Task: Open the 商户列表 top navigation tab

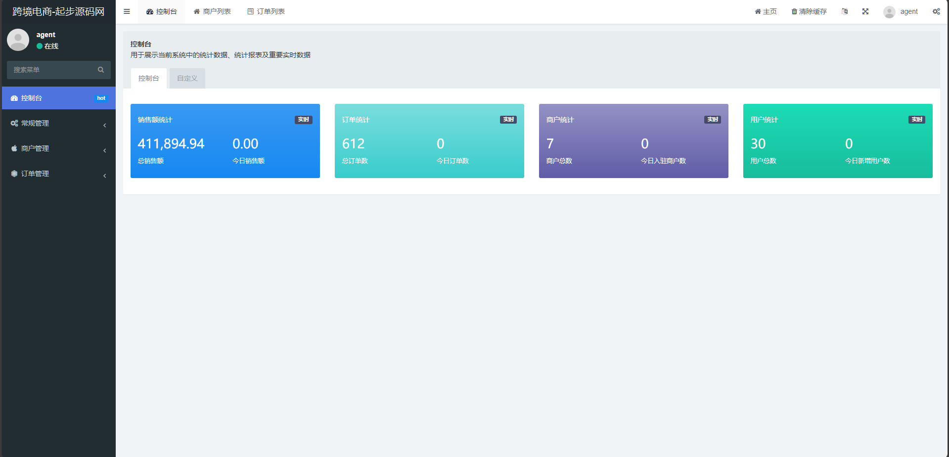Action: pyautogui.click(x=212, y=12)
